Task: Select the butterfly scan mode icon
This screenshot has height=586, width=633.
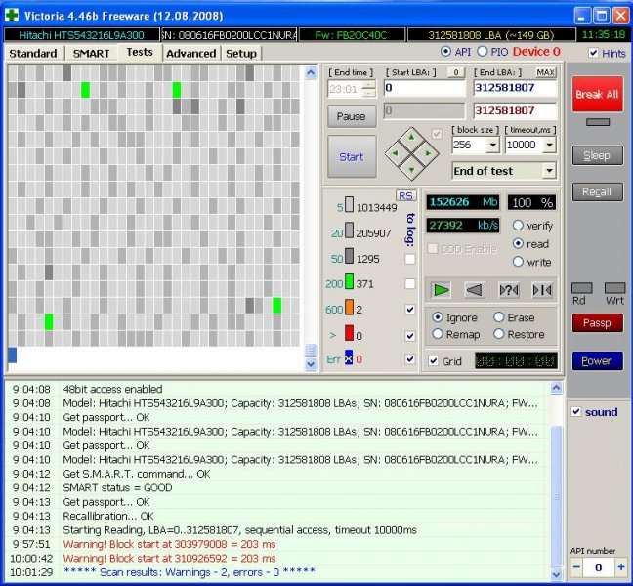Action: coord(541,289)
